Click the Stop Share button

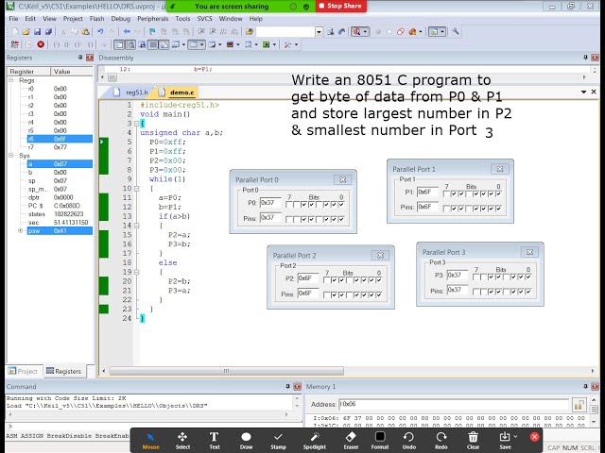pos(339,6)
